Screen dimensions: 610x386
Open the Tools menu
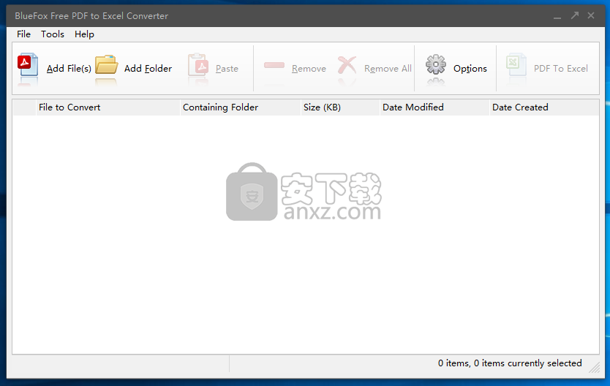(x=53, y=34)
